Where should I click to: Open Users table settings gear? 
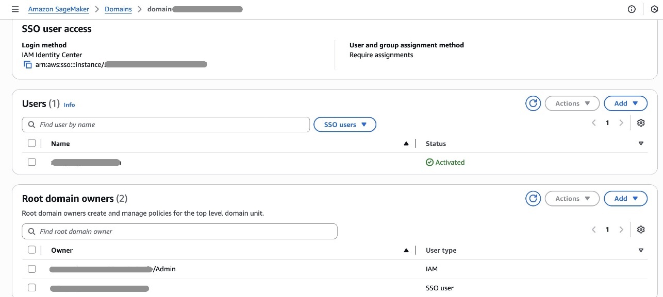[641, 123]
